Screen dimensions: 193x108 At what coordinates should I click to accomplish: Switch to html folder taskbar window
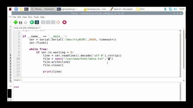[140, 9]
